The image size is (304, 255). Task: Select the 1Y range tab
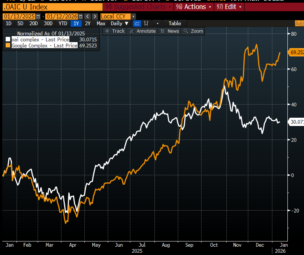tap(76, 23)
